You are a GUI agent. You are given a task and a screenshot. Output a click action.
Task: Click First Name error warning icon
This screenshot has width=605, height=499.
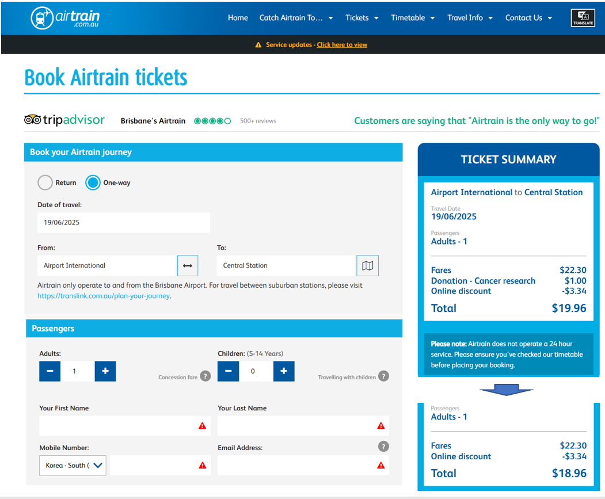[x=202, y=426]
